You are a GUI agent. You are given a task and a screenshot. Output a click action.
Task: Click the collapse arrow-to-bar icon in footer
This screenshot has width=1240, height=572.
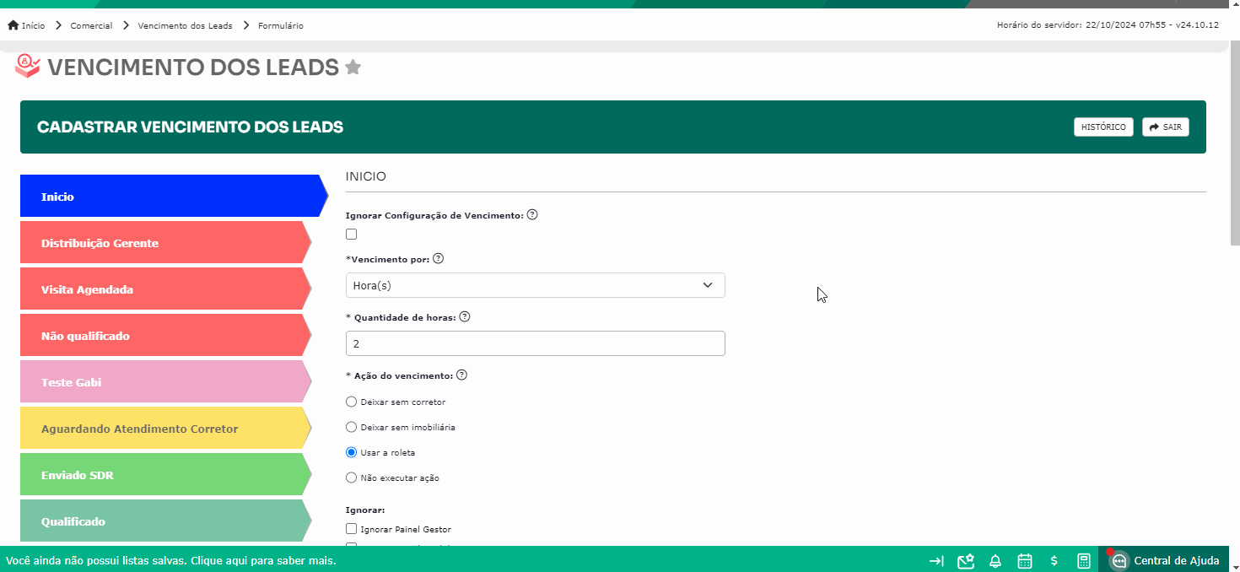(x=936, y=561)
